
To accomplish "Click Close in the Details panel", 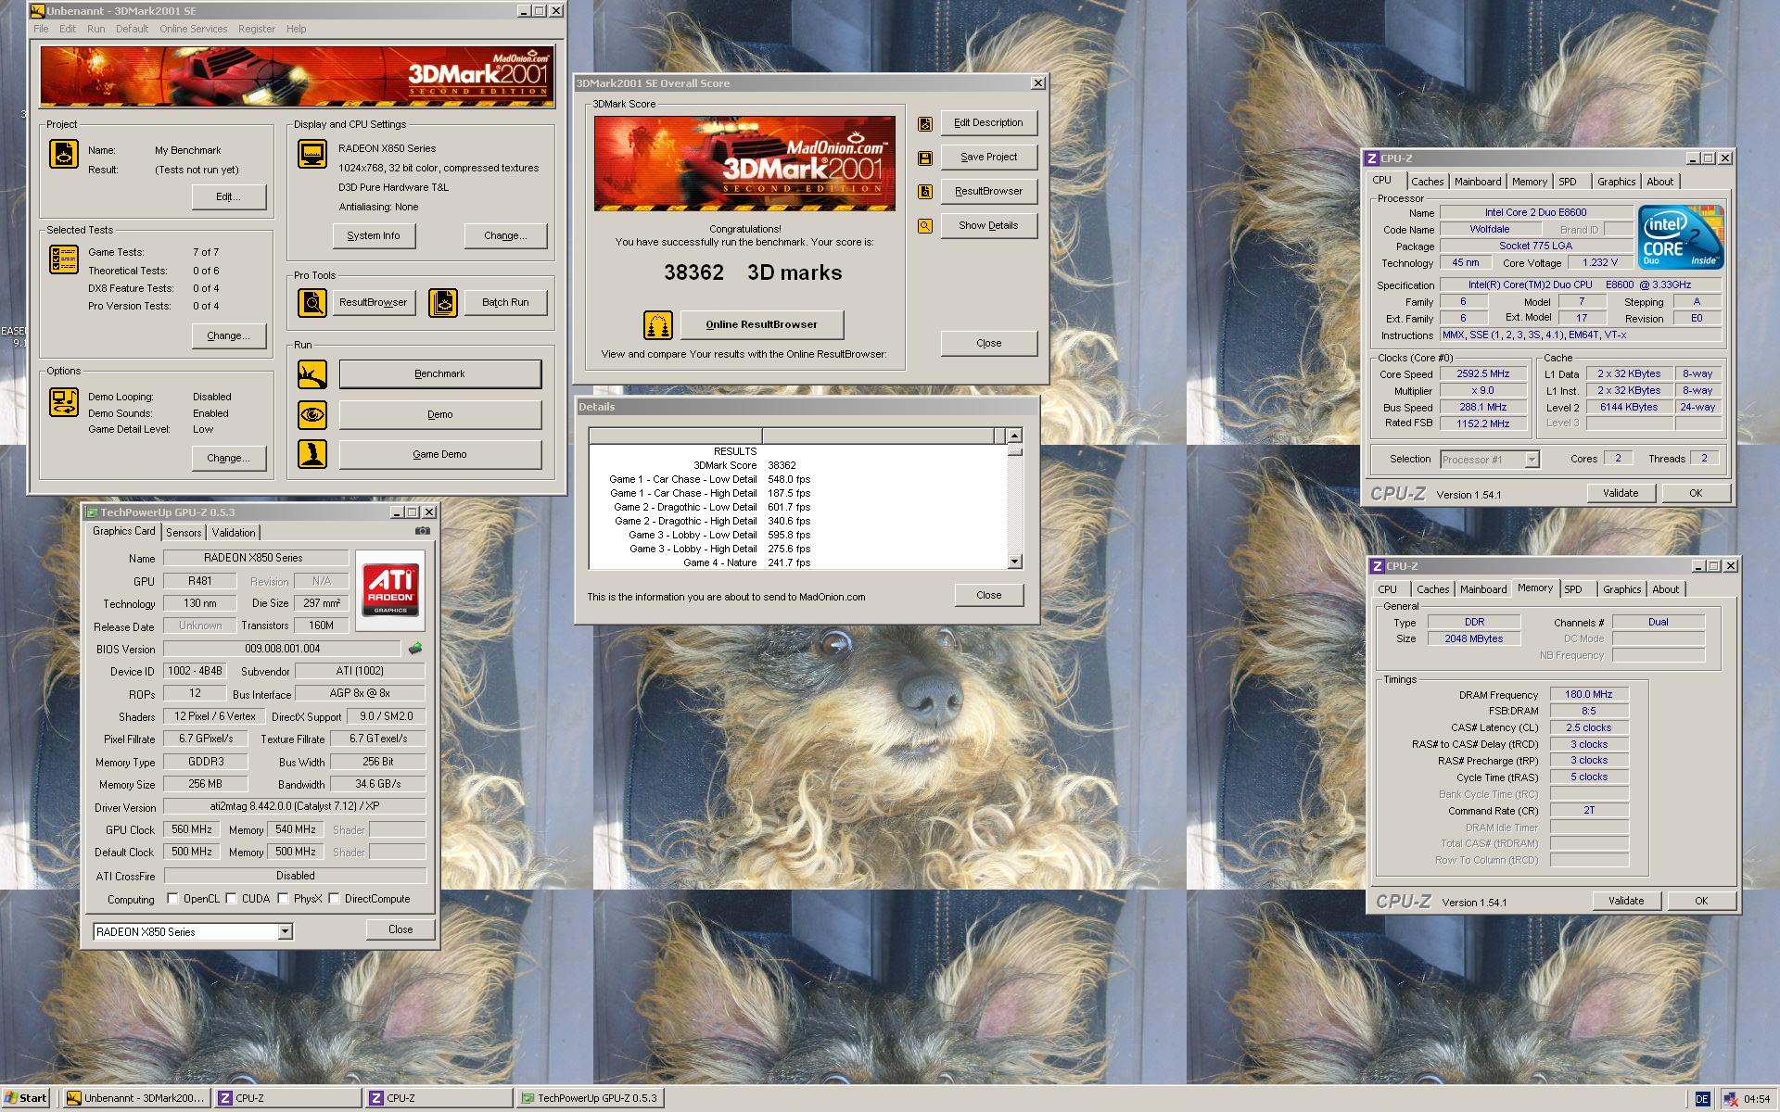I will coord(988,596).
